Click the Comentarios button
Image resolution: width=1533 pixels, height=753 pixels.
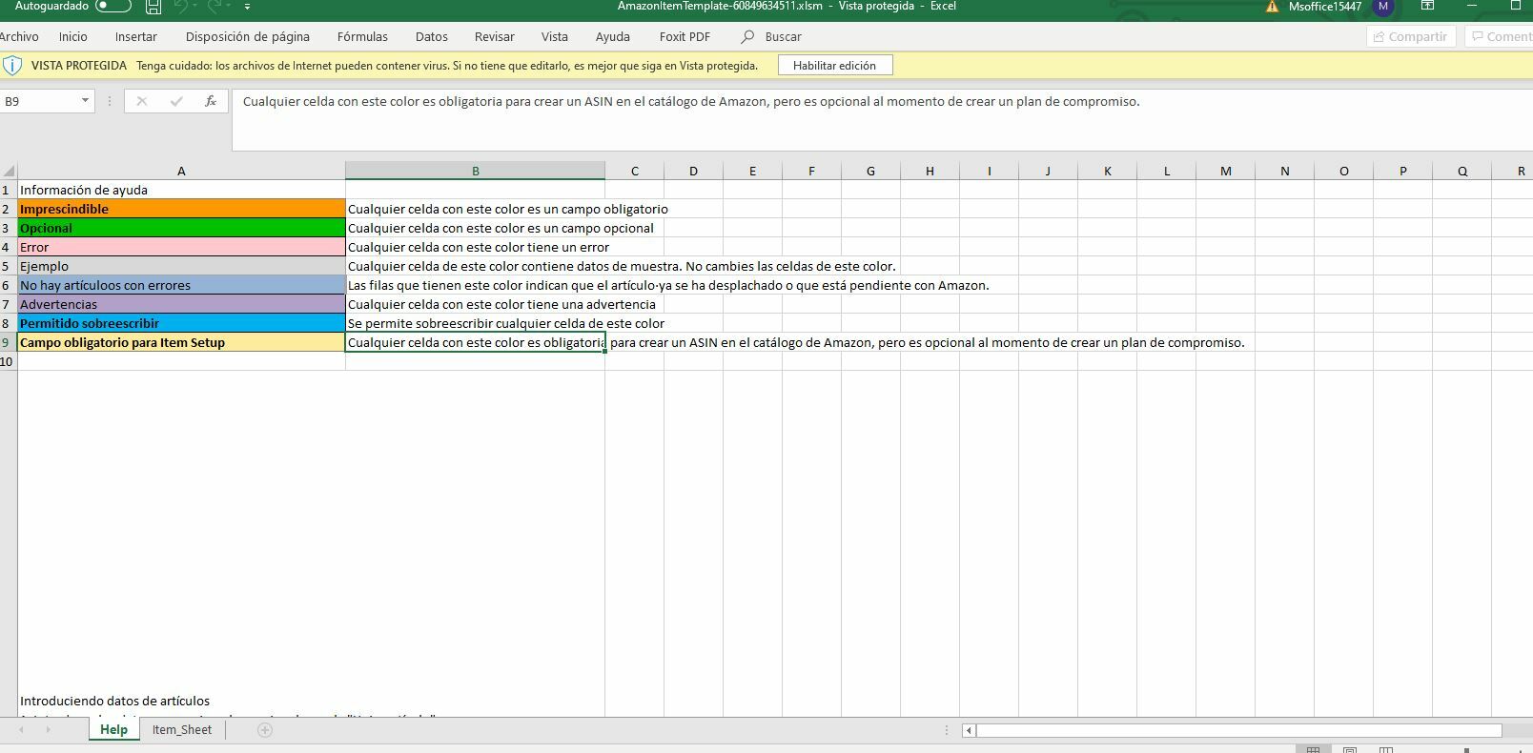tap(1499, 36)
